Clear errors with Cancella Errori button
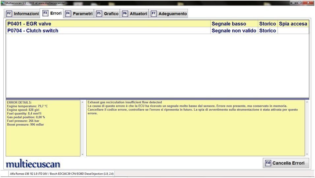 pyautogui.click(x=286, y=163)
